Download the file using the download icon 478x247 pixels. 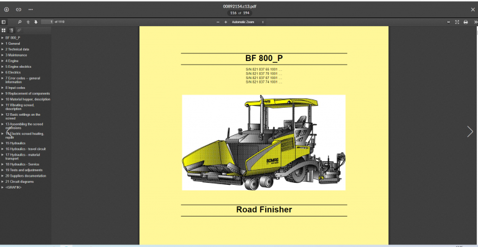point(6,9)
